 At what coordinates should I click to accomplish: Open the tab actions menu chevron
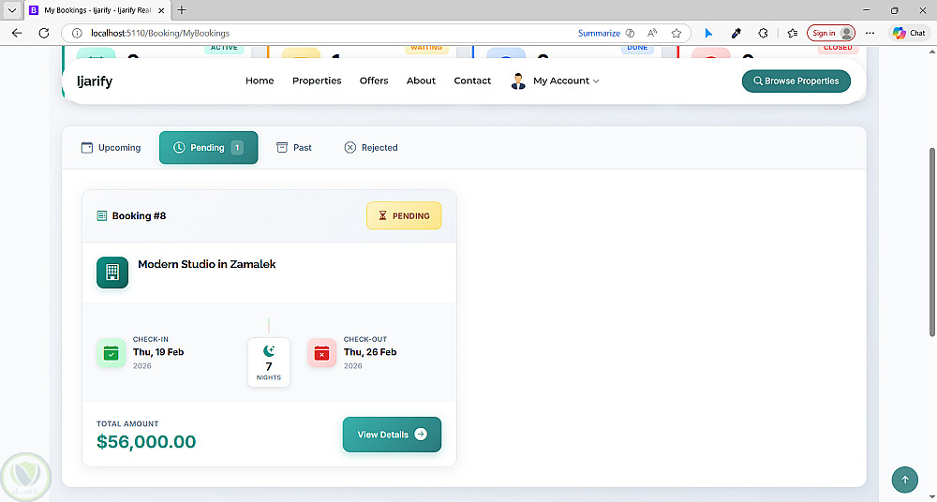pos(12,10)
